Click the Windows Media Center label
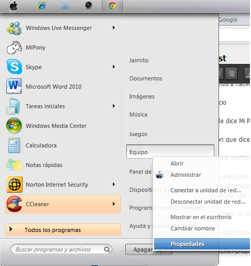 click(56, 126)
